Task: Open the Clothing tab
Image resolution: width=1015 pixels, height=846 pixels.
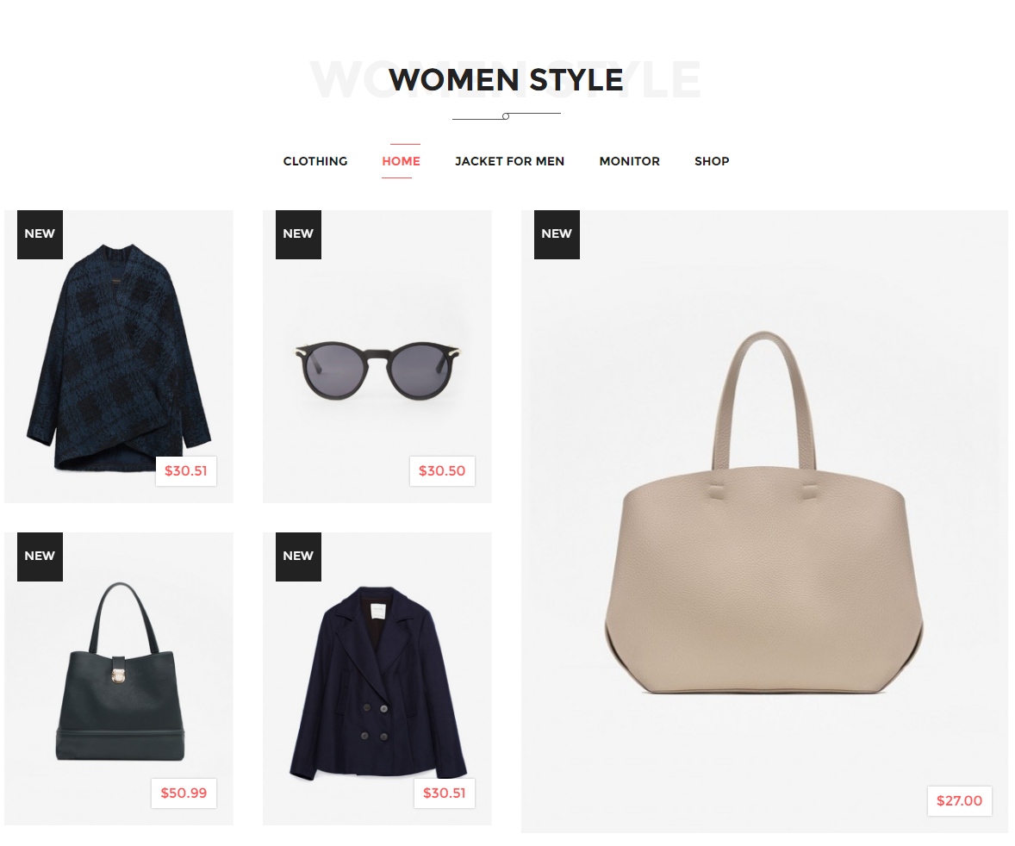Action: click(315, 161)
